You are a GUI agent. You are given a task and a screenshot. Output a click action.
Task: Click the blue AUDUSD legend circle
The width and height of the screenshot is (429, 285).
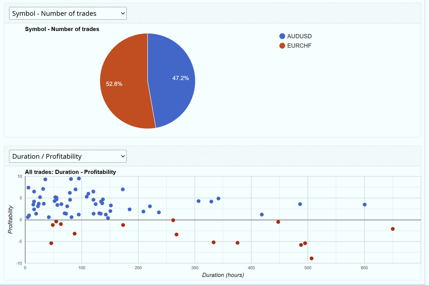tap(282, 36)
